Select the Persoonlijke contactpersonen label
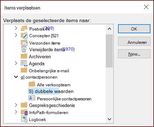 pyautogui.click(x=64, y=99)
